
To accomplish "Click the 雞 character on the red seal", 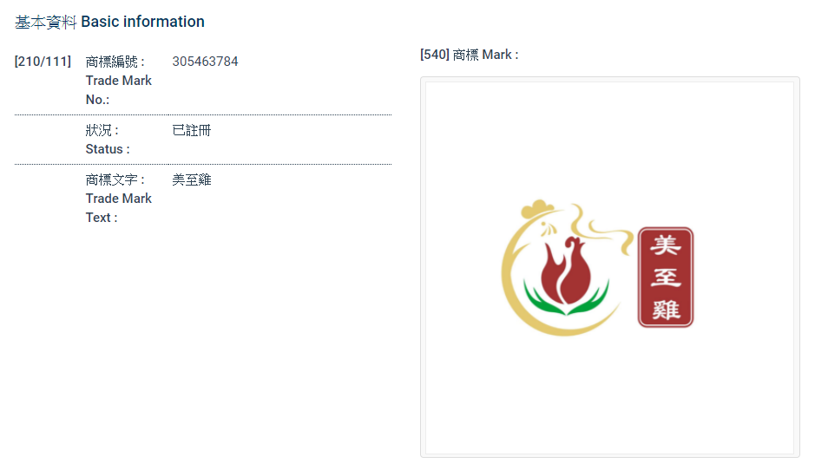I will click(x=666, y=309).
